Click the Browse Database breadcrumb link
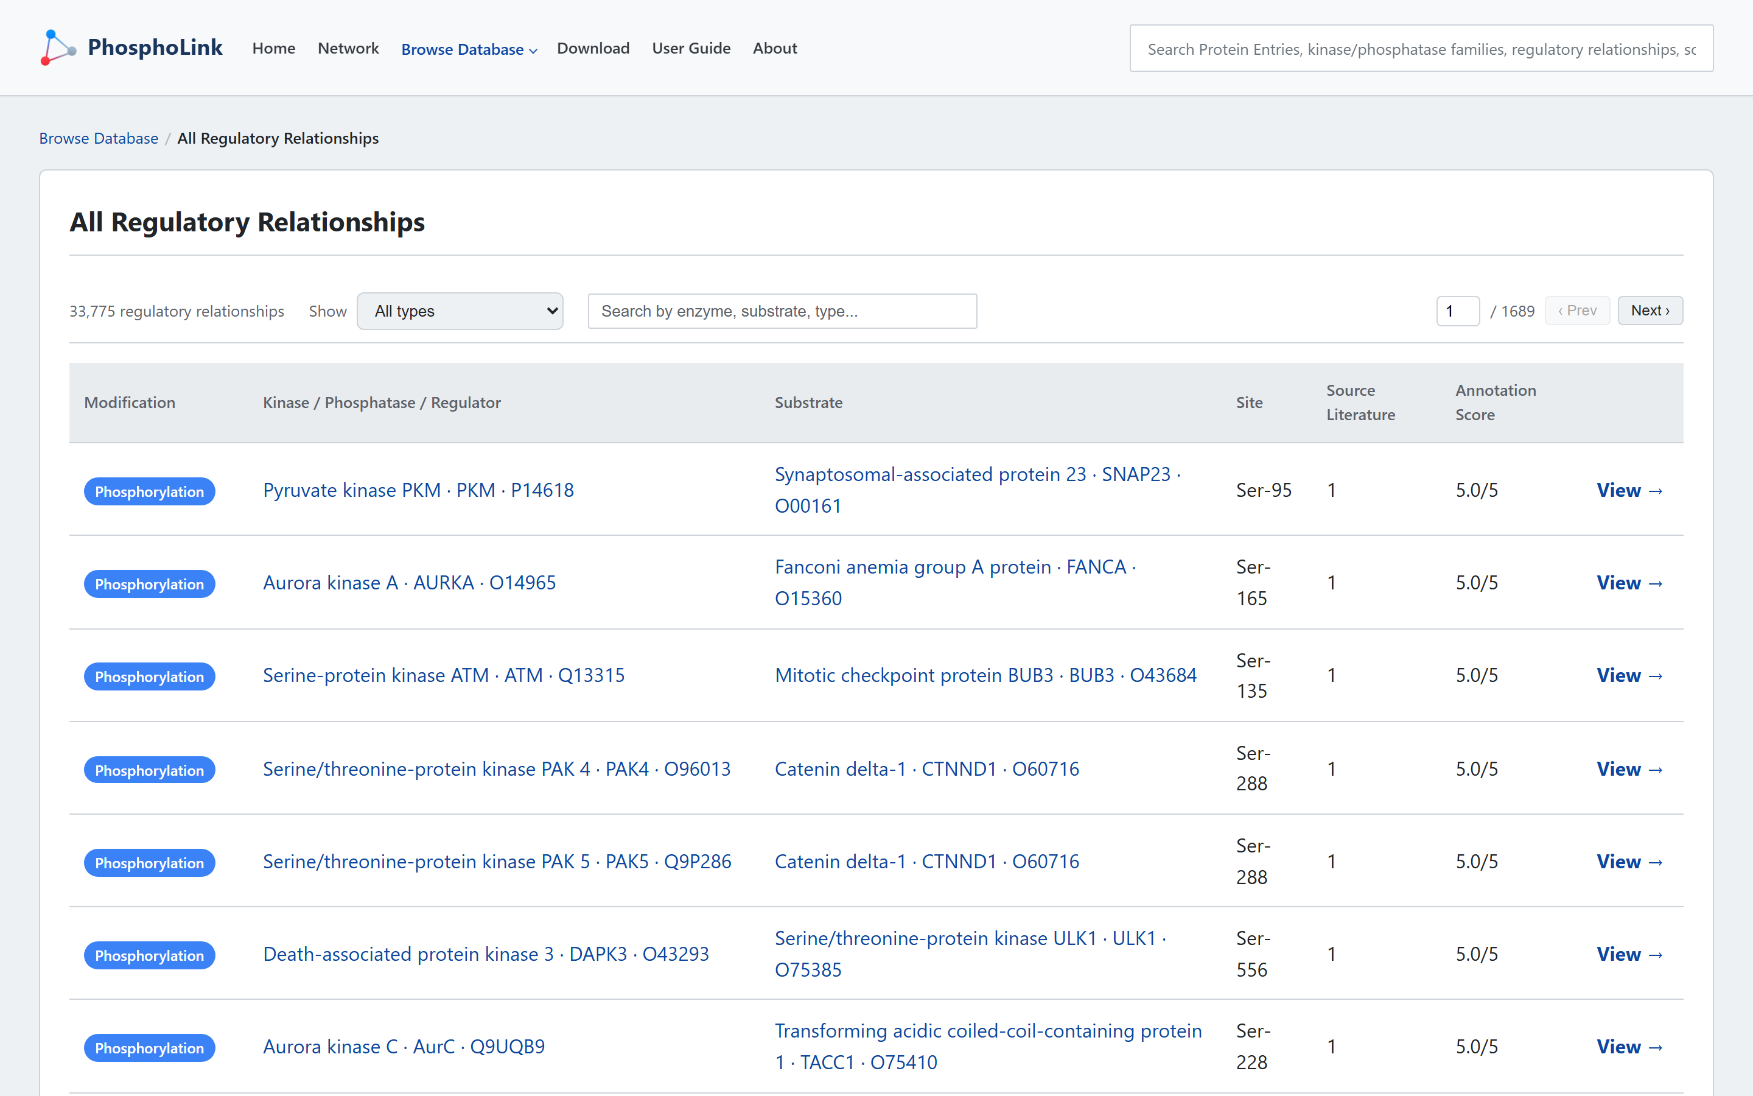Viewport: 1753px width, 1096px height. coord(99,138)
